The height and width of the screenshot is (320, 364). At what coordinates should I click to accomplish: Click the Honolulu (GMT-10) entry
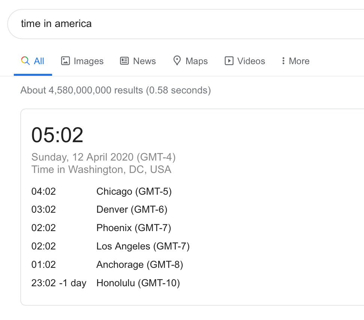[138, 283]
